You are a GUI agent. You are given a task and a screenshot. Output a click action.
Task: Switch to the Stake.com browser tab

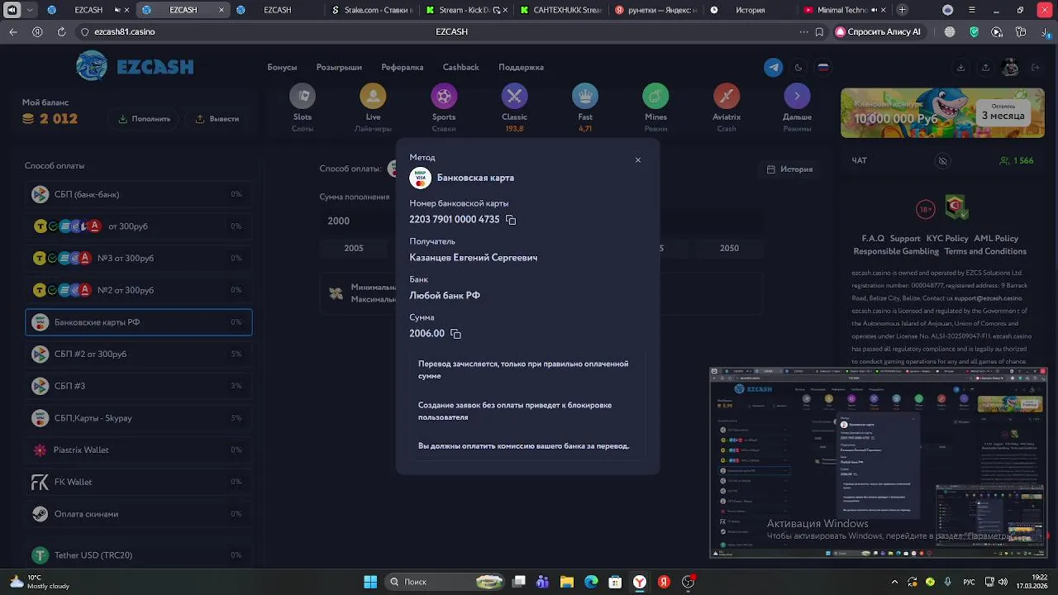point(371,10)
